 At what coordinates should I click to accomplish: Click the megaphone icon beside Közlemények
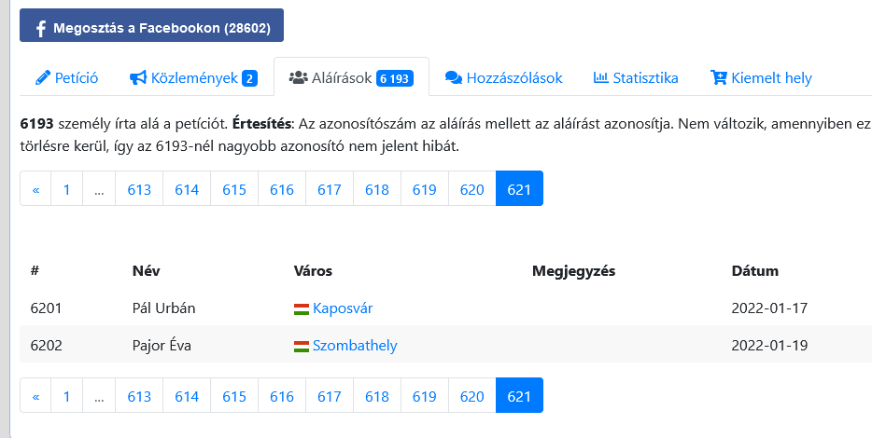click(x=138, y=77)
